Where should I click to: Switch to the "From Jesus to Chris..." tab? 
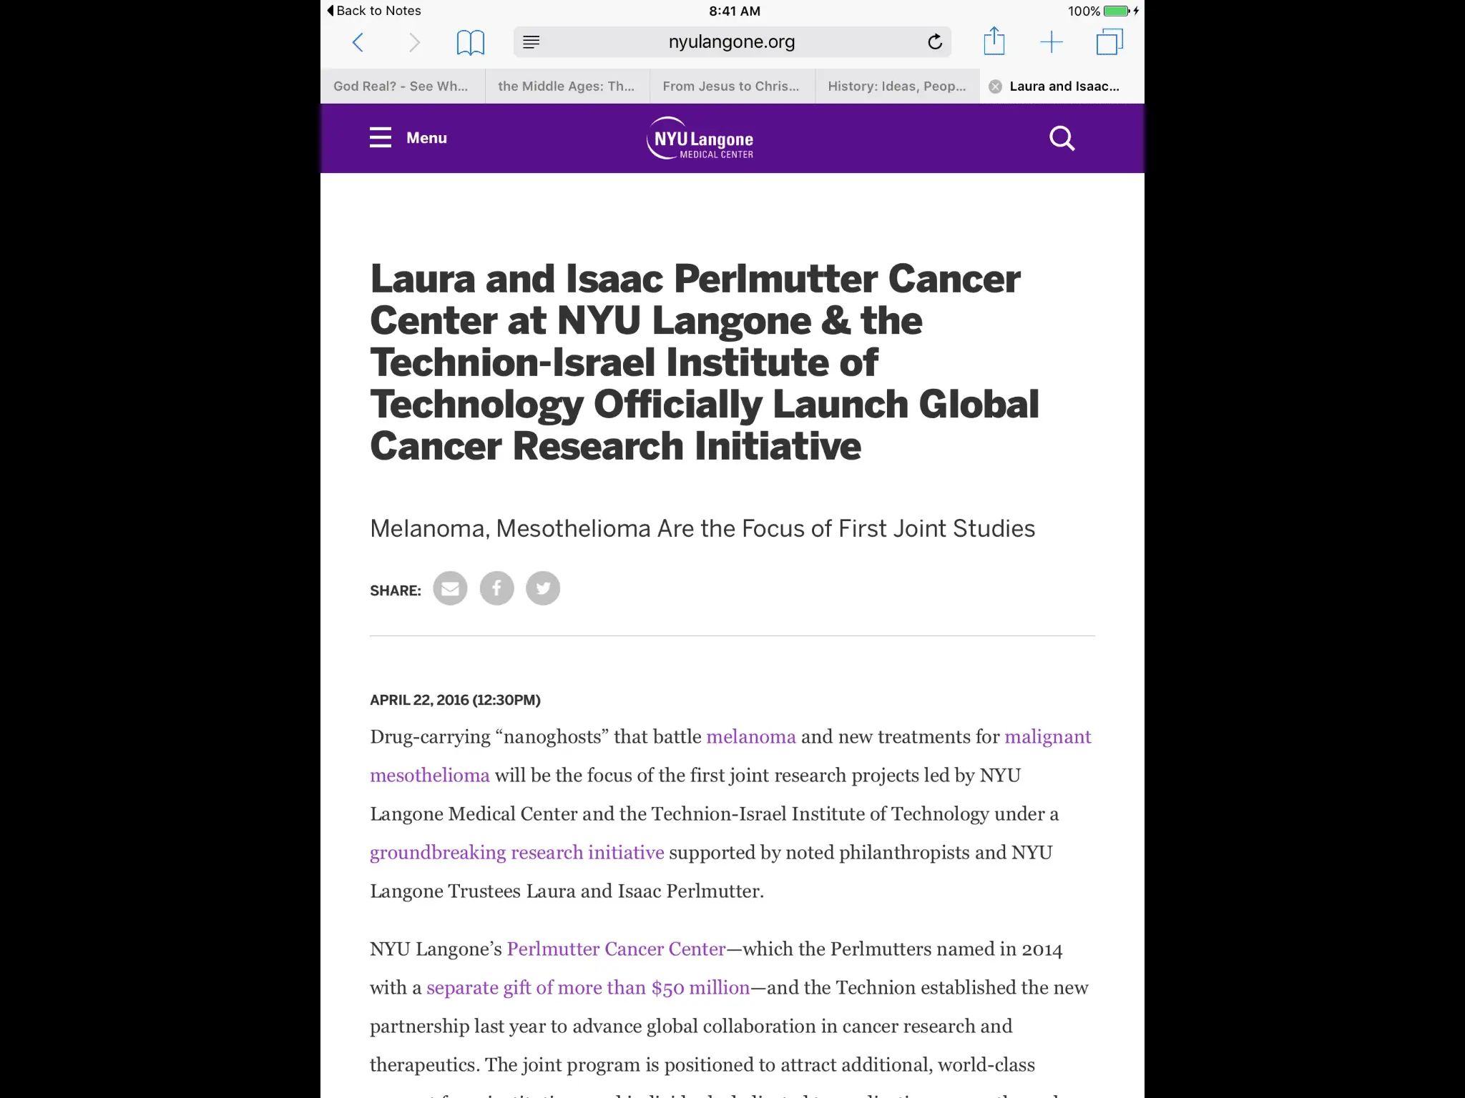tap(731, 86)
